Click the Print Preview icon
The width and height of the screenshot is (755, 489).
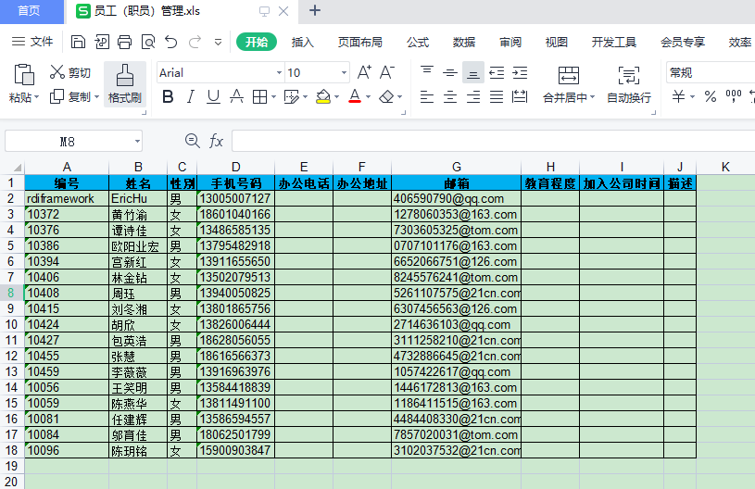coord(147,42)
